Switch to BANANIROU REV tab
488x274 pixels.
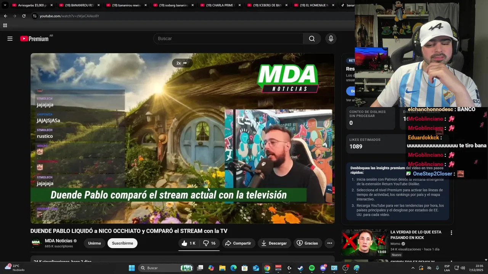coord(79,5)
